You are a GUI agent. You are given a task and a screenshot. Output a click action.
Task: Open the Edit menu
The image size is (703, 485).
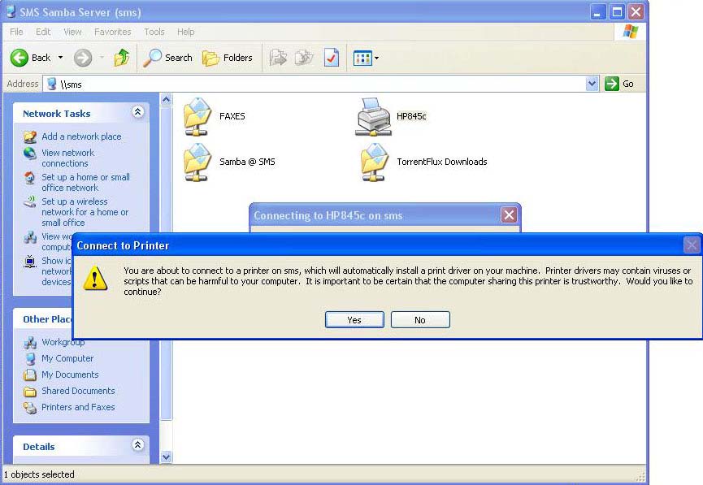(43, 32)
